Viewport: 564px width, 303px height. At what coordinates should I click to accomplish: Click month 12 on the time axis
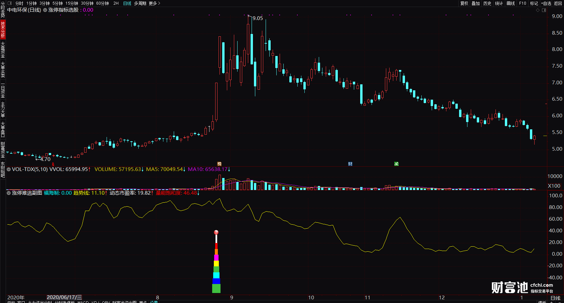(x=442, y=297)
